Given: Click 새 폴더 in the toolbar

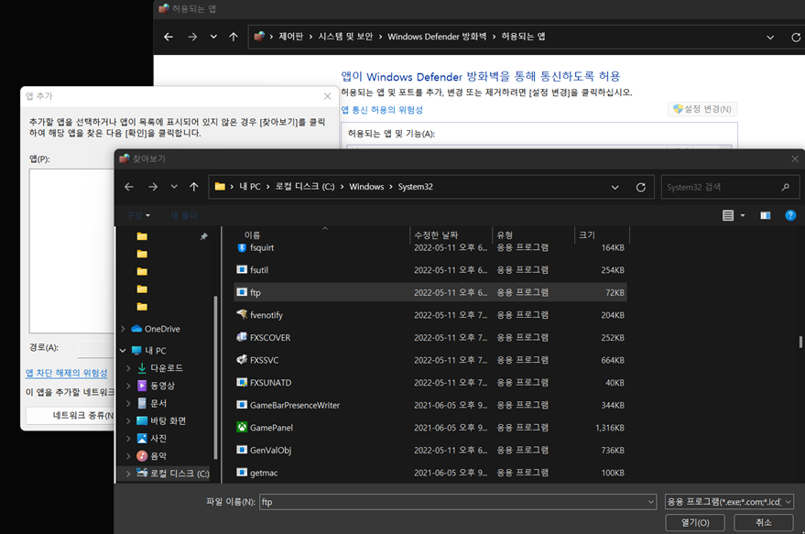Looking at the screenshot, I should coord(184,215).
